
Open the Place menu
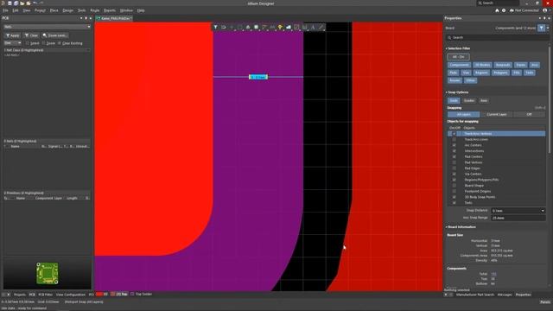[x=54, y=10]
